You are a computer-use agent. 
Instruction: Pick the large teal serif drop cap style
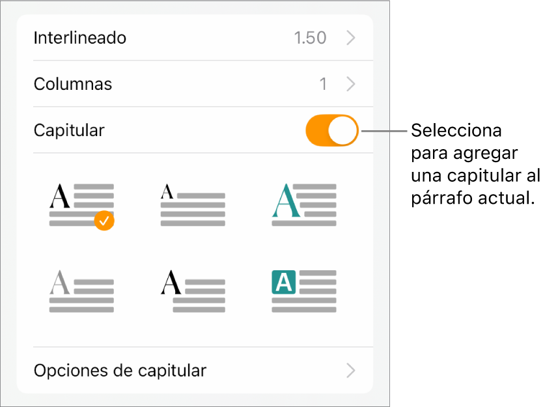pyautogui.click(x=303, y=204)
